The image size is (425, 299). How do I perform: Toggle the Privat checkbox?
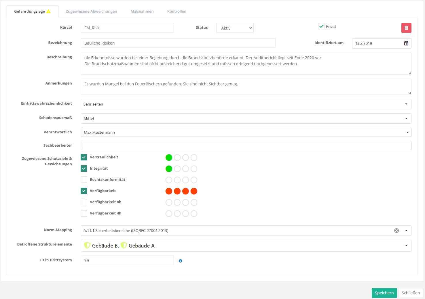(x=321, y=26)
